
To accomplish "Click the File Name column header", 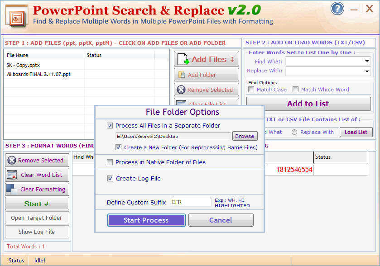I will click(x=44, y=55).
